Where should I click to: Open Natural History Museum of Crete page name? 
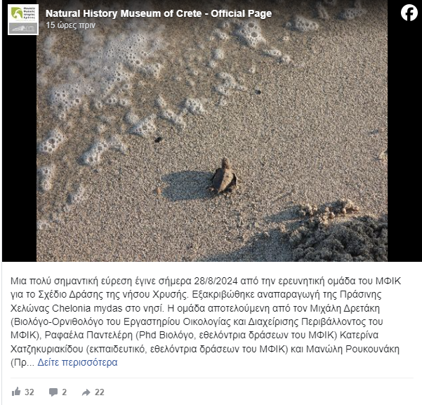pos(159,13)
